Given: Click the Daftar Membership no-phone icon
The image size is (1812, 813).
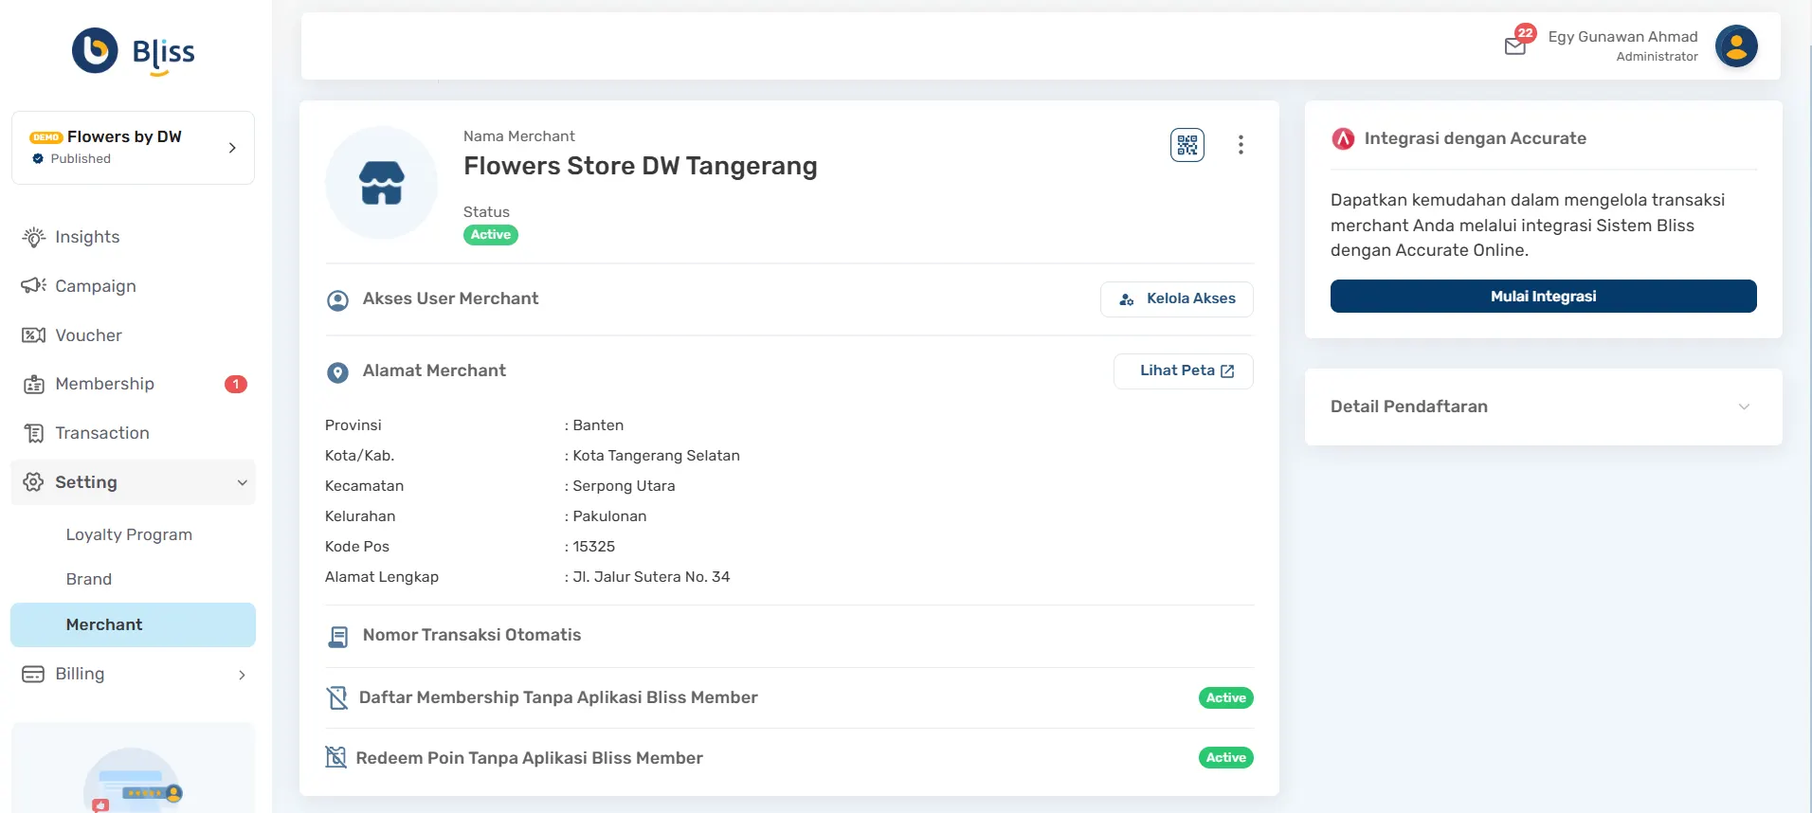Looking at the screenshot, I should [336, 697].
